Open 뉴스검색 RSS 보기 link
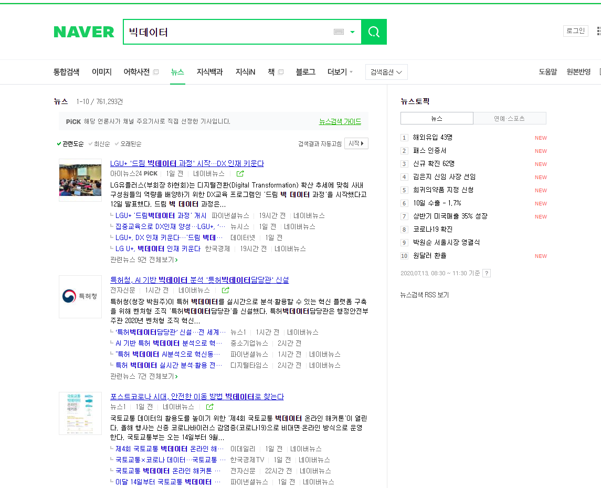Image resolution: width=601 pixels, height=488 pixels. 425,295
